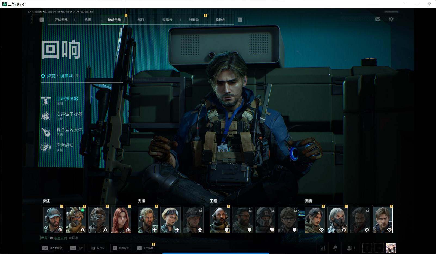Select first 侦察 operator with dark braid
The image size is (436, 254).
pyautogui.click(x=315, y=220)
